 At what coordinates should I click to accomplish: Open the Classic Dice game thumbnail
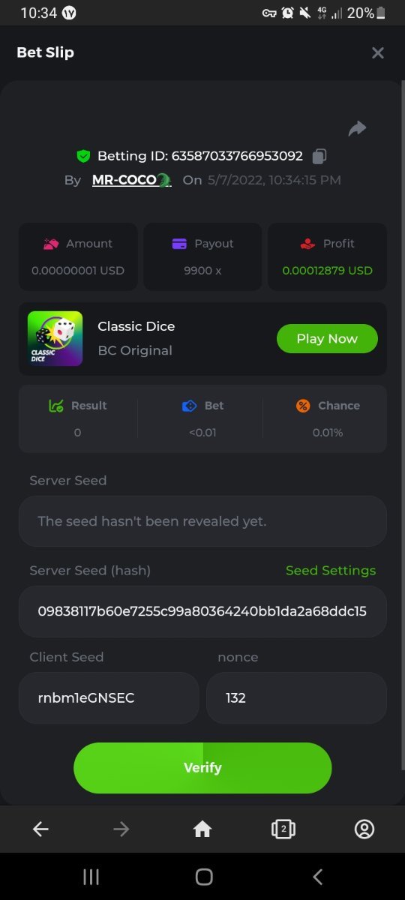(x=55, y=338)
